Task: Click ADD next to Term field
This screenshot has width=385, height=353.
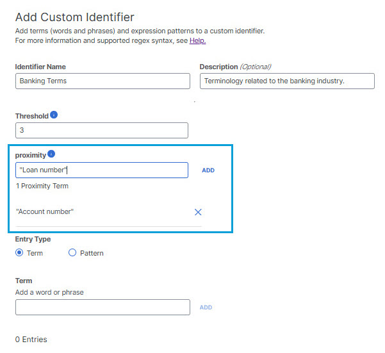Action: click(206, 308)
